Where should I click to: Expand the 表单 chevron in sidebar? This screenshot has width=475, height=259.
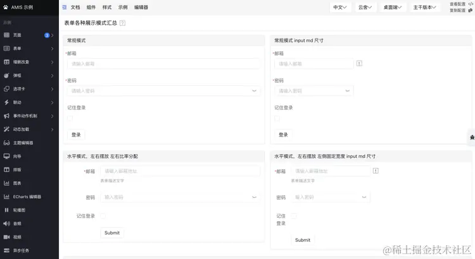(52, 49)
